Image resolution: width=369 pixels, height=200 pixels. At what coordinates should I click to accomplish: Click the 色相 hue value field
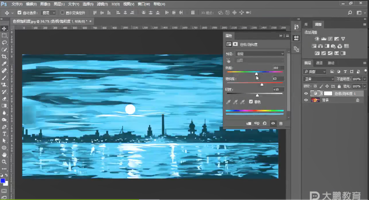pyautogui.click(x=277, y=67)
